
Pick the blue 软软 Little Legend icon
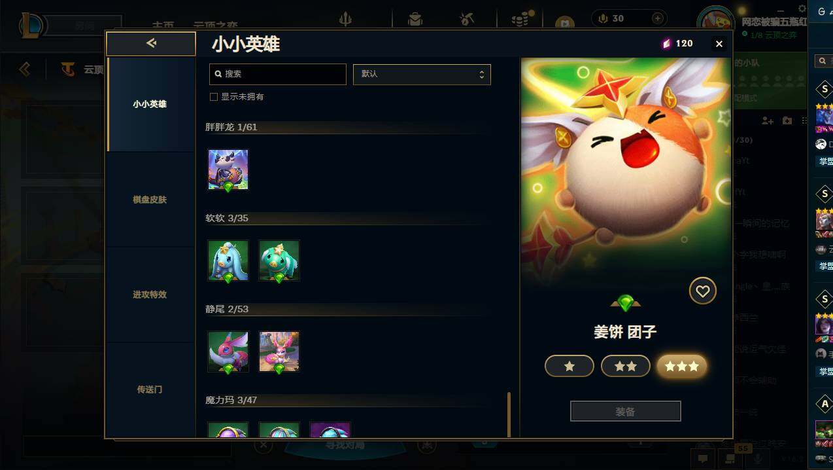click(228, 261)
